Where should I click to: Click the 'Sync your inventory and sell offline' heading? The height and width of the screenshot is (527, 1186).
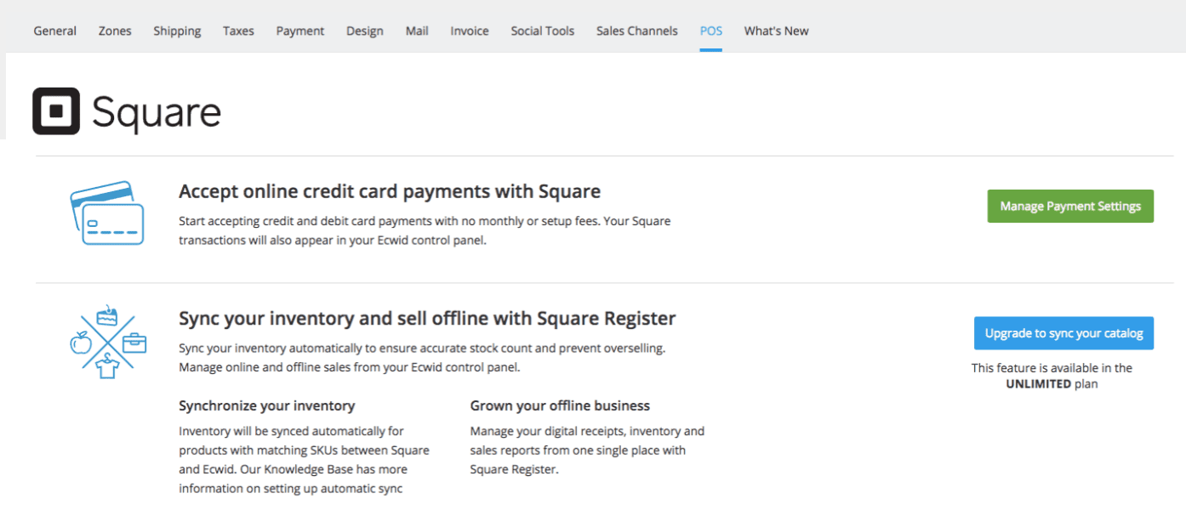(x=427, y=319)
